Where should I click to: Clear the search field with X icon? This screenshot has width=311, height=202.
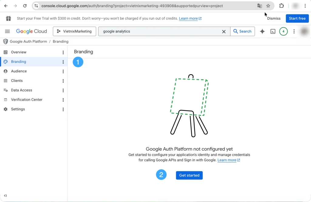click(224, 31)
